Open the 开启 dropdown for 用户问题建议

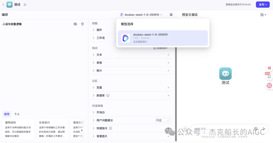(x=163, y=120)
